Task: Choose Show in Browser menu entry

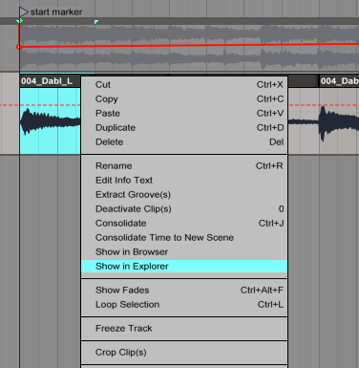Action: 184,252
